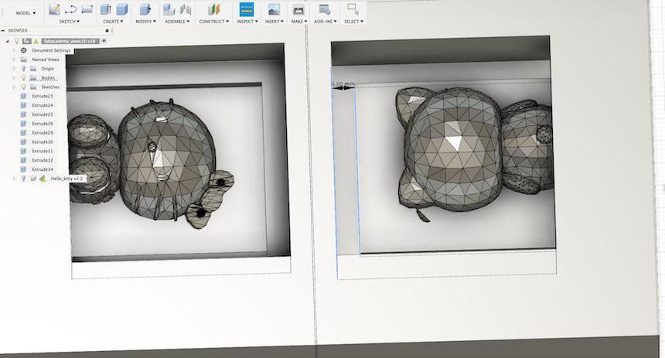665x358 pixels.
Task: Open the Make dropdown menu
Action: (x=299, y=21)
